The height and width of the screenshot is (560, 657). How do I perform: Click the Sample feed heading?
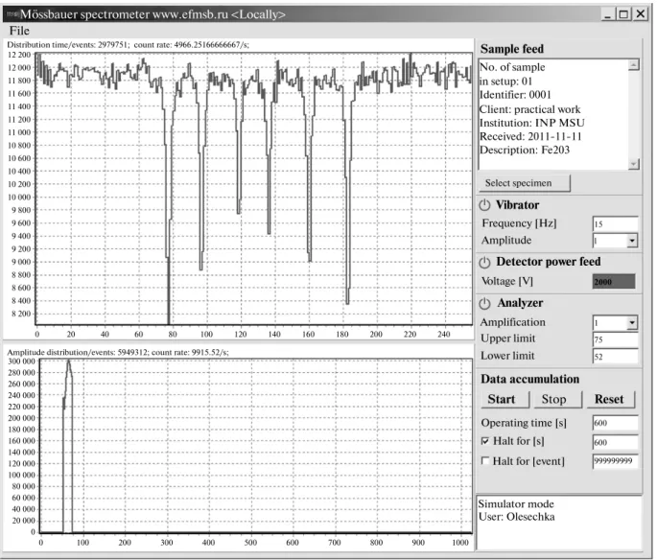512,49
